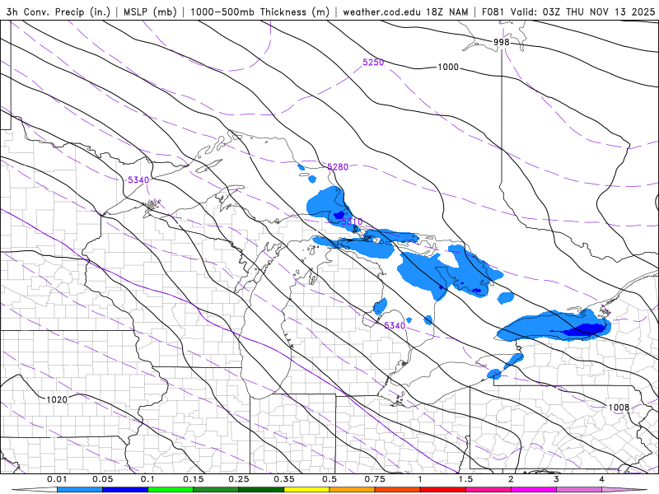The height and width of the screenshot is (494, 659).
Task: Click the 0.75 legend value
Action: pyautogui.click(x=375, y=479)
